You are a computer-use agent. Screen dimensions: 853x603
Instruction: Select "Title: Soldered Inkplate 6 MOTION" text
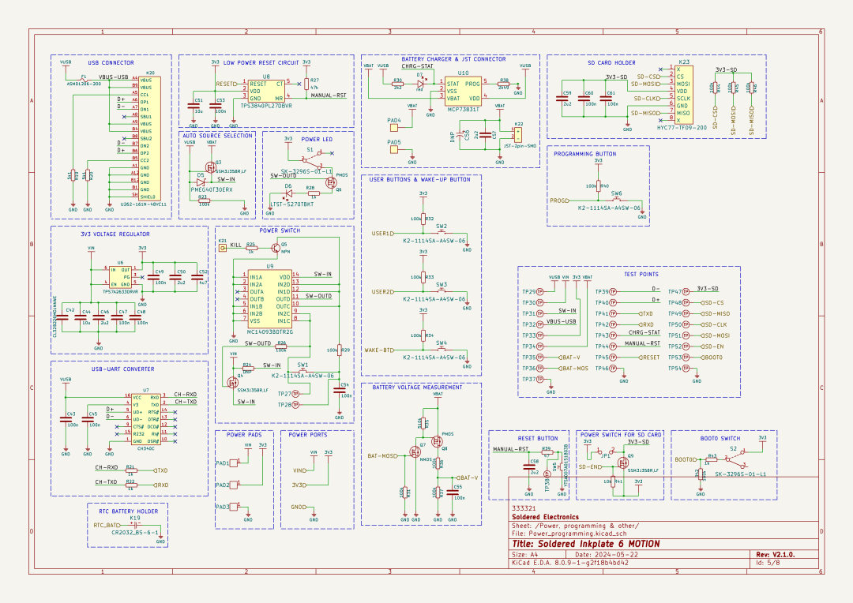pos(586,544)
